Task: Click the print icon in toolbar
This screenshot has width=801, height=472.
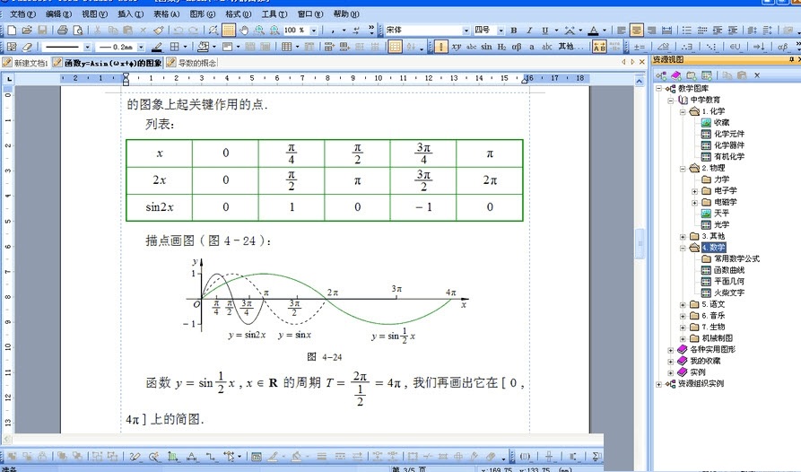Action: [x=62, y=31]
